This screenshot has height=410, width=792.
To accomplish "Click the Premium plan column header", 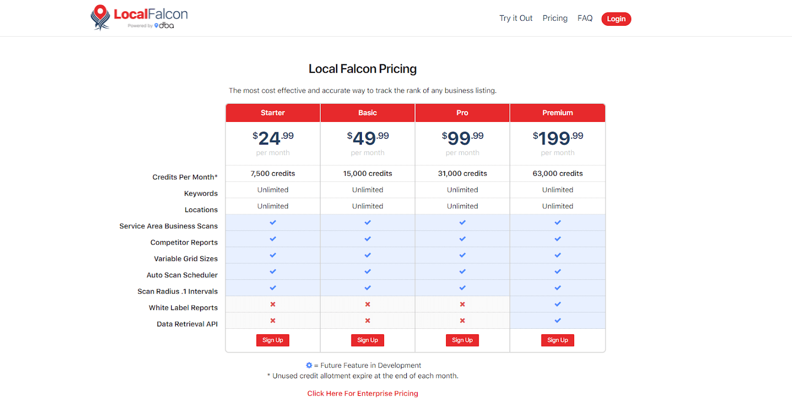I will pos(557,113).
